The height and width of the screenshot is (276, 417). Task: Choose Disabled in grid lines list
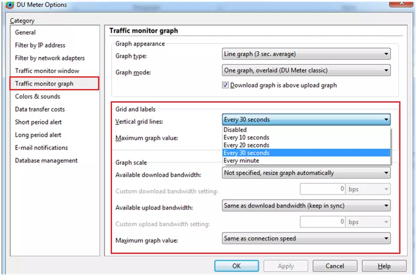306,130
